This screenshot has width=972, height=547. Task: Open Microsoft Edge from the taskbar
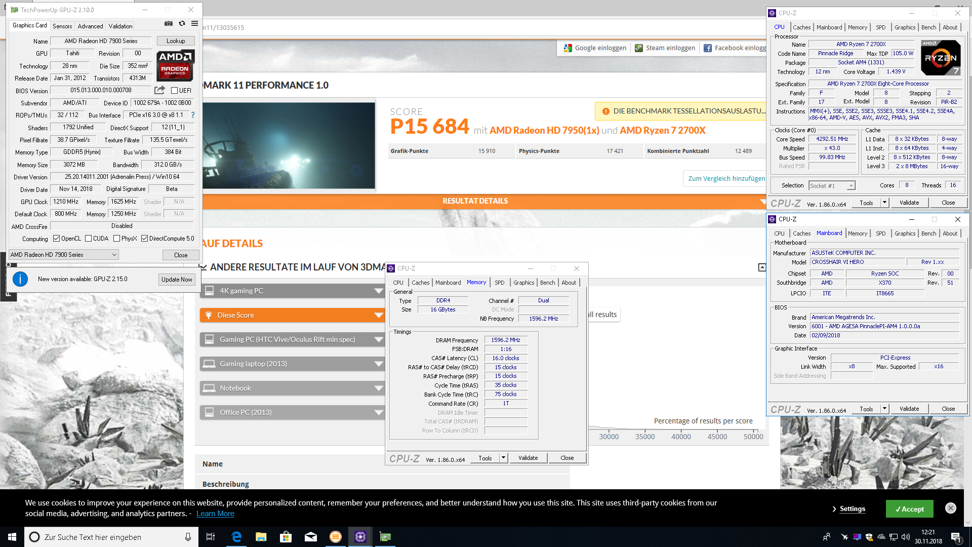click(236, 537)
